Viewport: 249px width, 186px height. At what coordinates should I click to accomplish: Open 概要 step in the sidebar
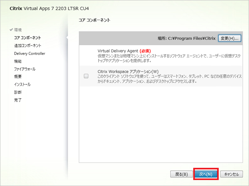[x=18, y=77]
